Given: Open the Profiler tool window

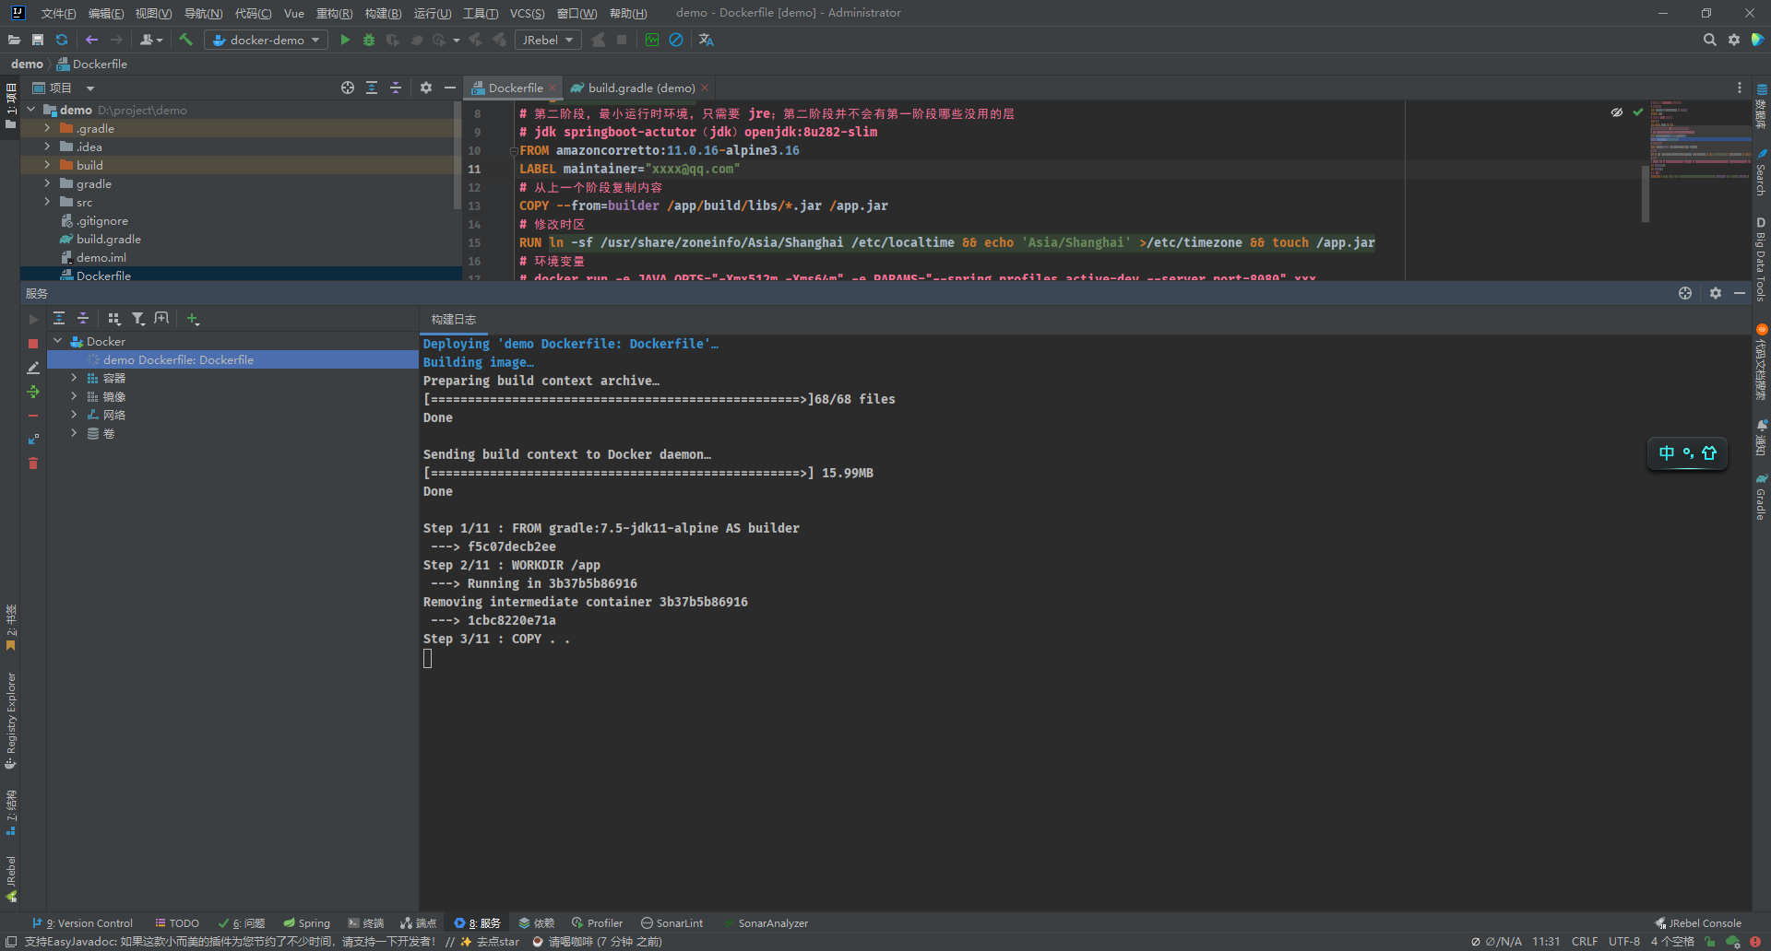Looking at the screenshot, I should 597,922.
